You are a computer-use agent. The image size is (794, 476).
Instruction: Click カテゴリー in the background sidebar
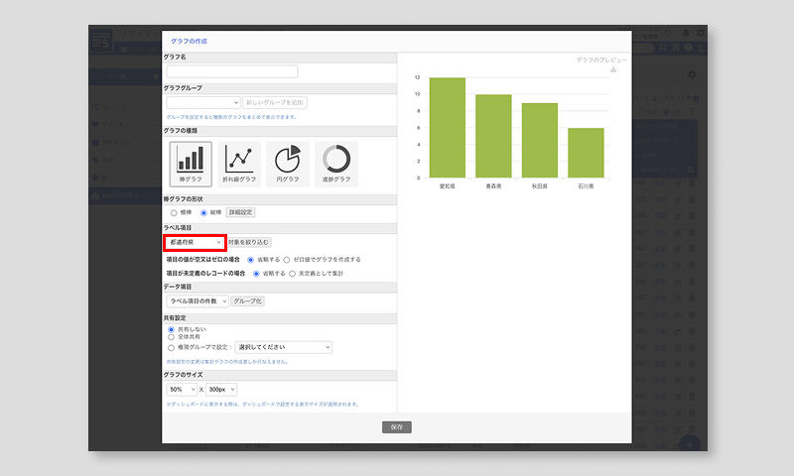(x=116, y=143)
